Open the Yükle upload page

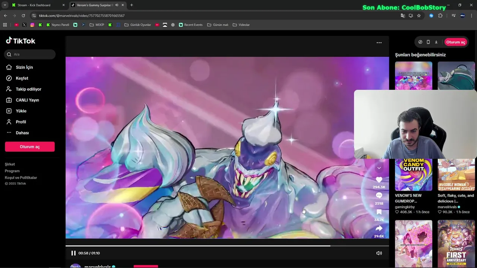[21, 111]
